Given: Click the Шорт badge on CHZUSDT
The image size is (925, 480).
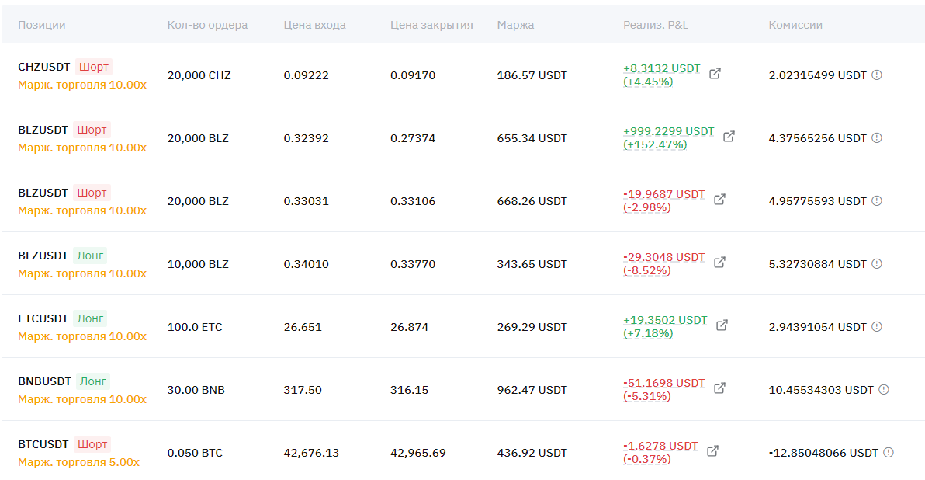Looking at the screenshot, I should click(x=94, y=67).
